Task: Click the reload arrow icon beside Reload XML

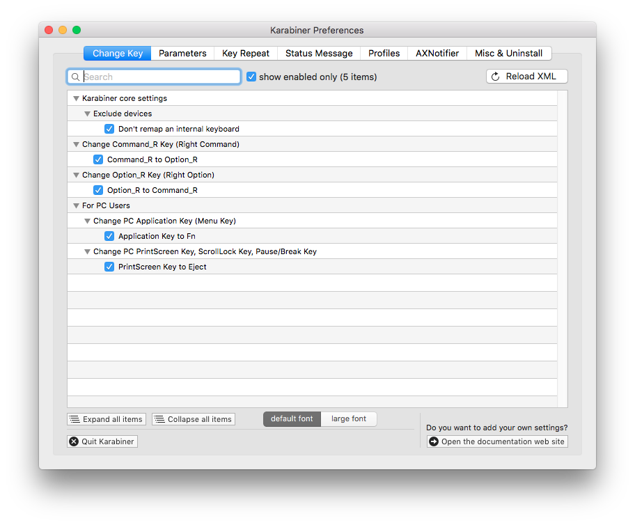Action: pos(495,77)
